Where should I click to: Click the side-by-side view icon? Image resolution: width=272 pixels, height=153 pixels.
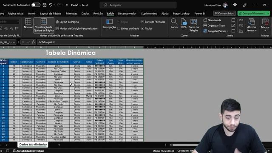(241, 20)
